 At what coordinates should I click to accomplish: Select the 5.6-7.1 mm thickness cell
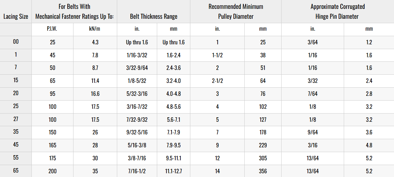(174, 119)
